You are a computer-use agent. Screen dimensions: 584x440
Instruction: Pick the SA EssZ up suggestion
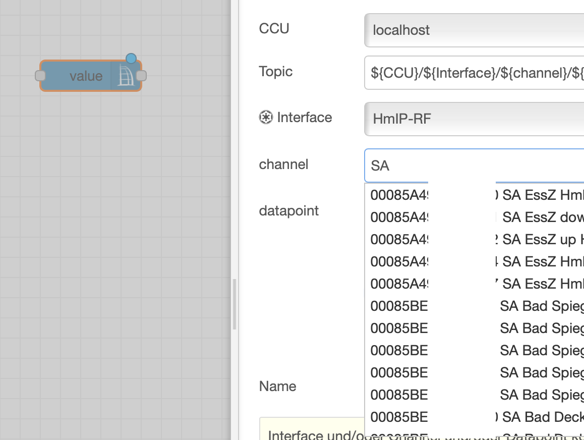click(475, 239)
